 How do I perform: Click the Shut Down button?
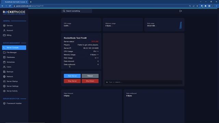coord(90,81)
